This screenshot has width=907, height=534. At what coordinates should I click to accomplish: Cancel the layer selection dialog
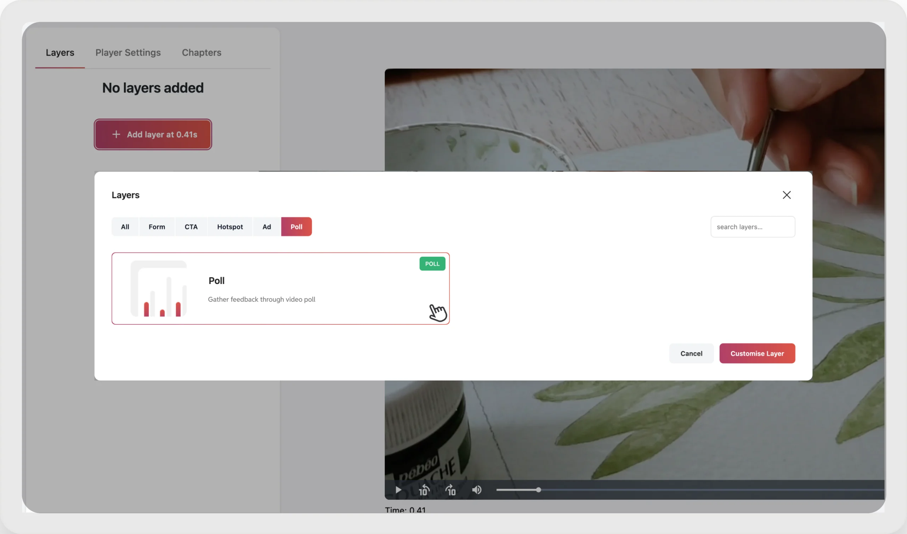pos(691,354)
